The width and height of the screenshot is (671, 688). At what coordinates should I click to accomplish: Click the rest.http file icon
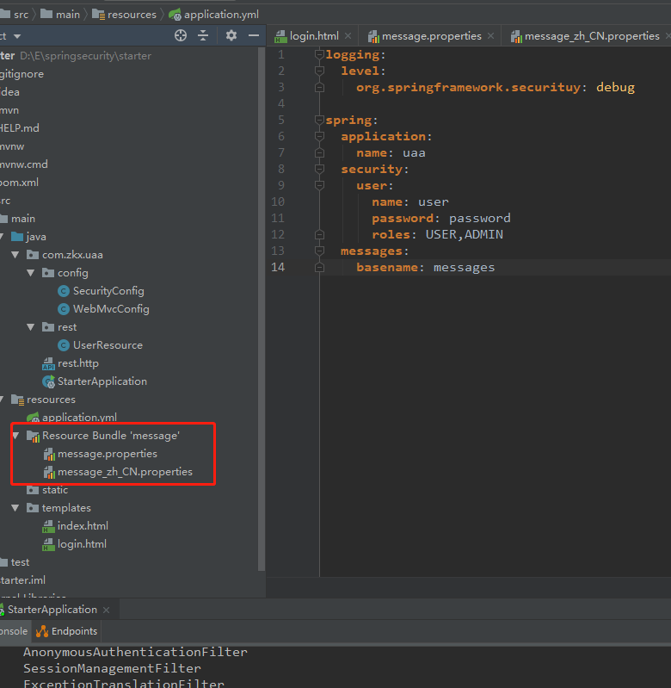click(x=49, y=363)
